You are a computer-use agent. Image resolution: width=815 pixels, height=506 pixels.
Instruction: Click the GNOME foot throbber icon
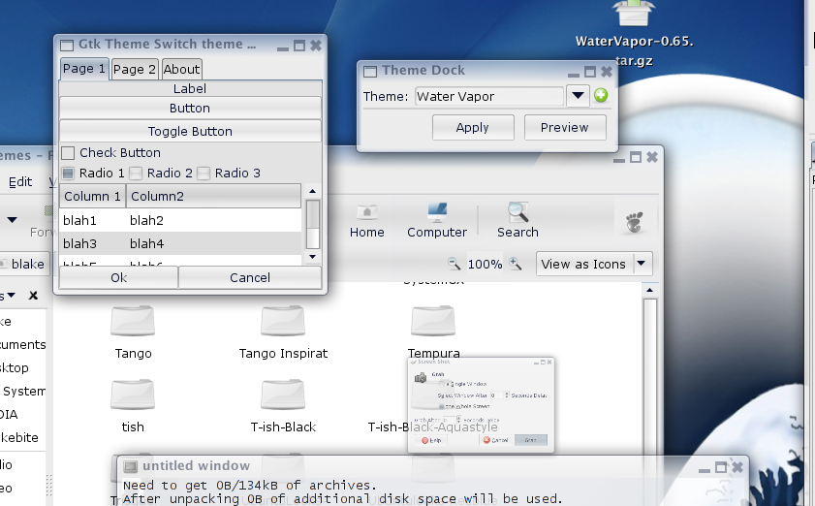click(634, 222)
